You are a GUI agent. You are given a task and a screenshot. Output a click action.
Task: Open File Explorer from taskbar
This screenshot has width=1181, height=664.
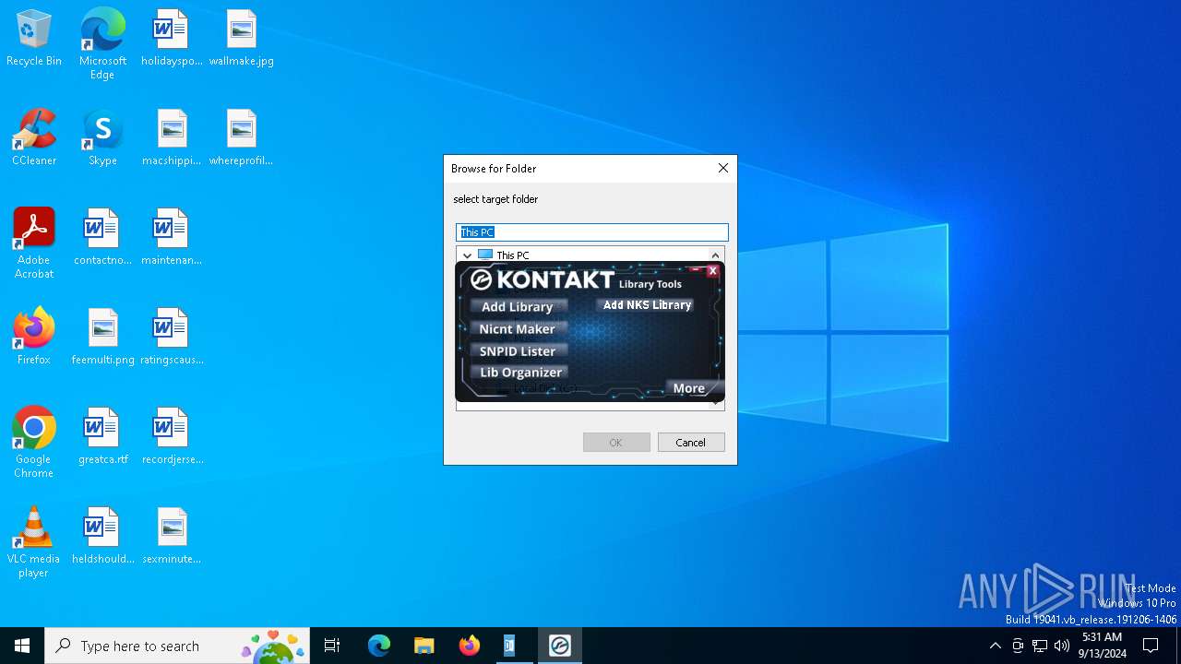424,646
